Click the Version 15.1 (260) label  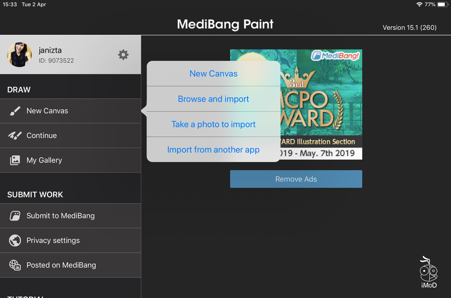click(410, 27)
